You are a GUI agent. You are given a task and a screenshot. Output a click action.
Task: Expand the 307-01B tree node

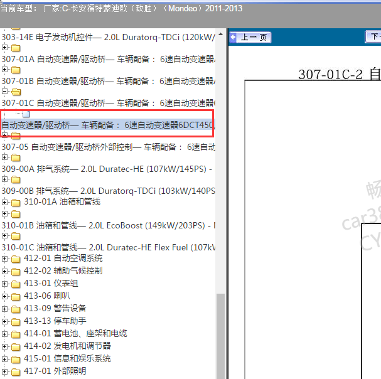pos(4,69)
